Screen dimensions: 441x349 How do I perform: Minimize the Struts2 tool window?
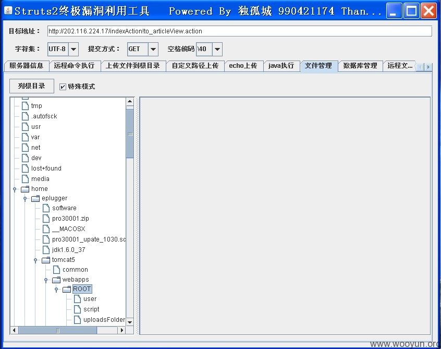(x=394, y=11)
